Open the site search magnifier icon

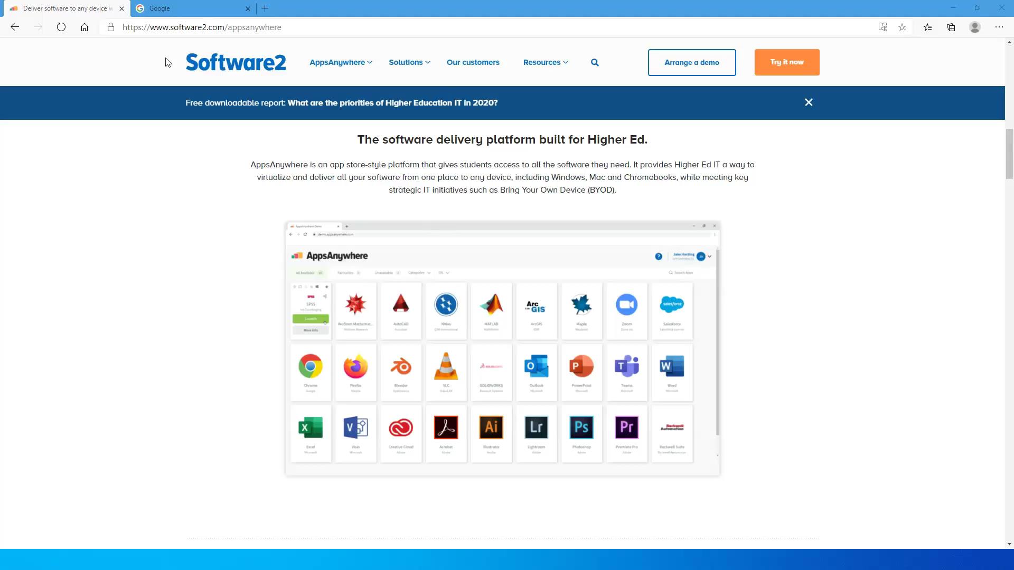[x=595, y=62]
